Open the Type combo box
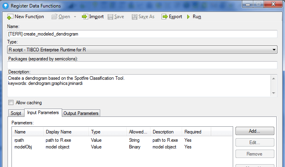Viewport: 285px width, 167px height. (x=142, y=50)
